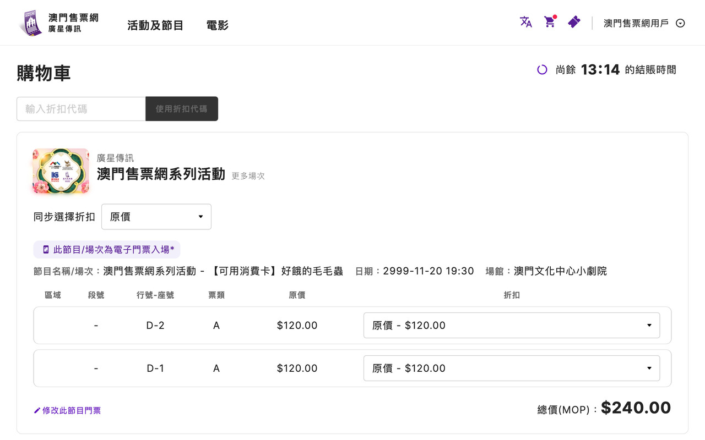
Task: Click the 行號-座號 column header
Action: click(x=155, y=295)
